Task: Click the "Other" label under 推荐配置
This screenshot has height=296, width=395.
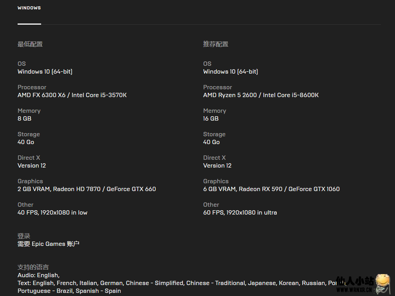Action: 211,204
